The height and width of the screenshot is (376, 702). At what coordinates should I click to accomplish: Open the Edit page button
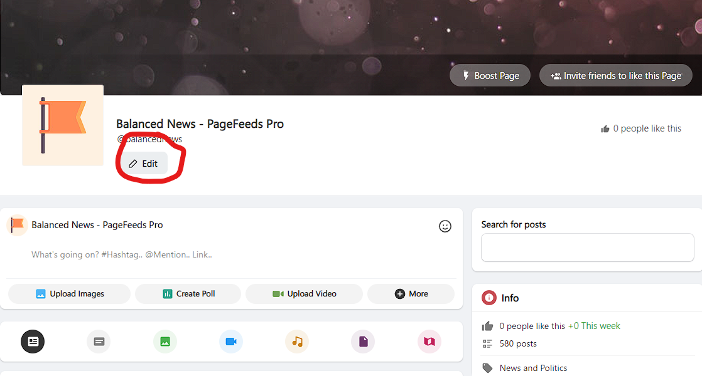tap(144, 164)
